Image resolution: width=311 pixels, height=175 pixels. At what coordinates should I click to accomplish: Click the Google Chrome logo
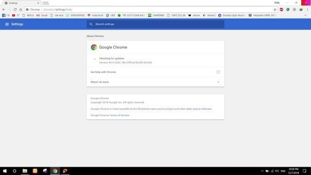[x=94, y=47]
